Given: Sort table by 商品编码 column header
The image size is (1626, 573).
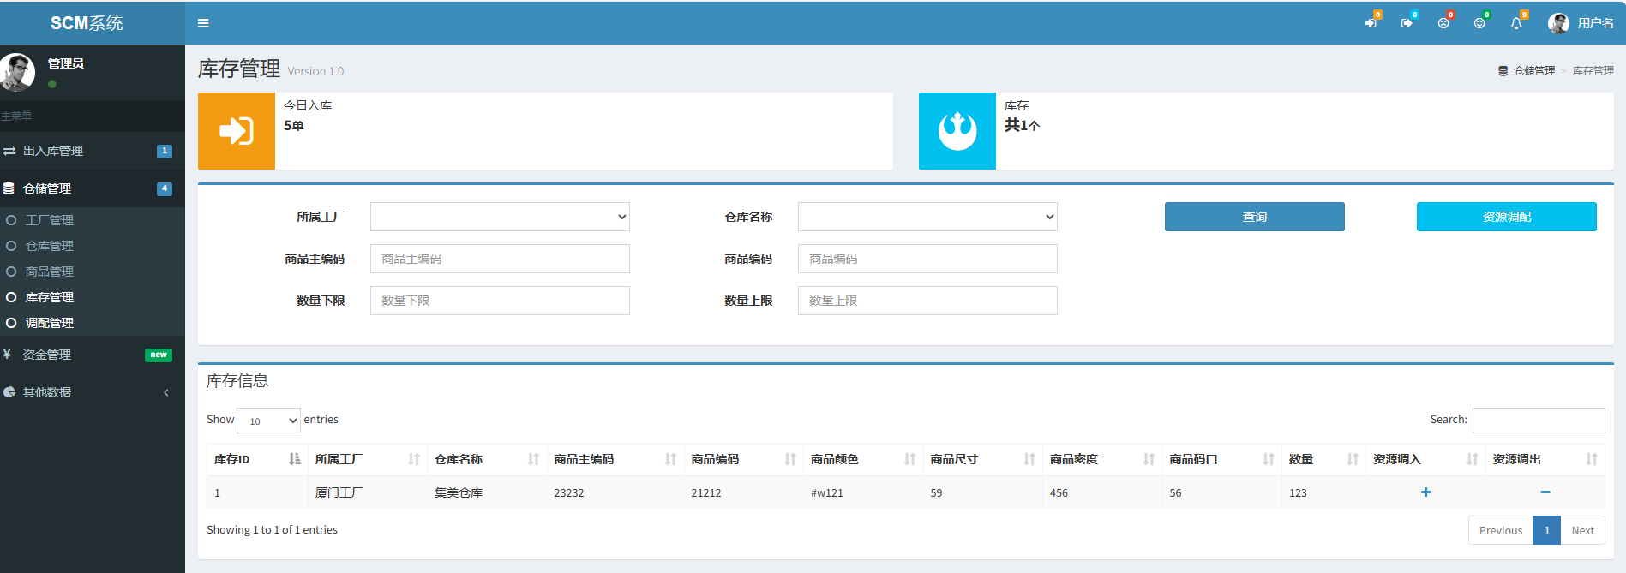Looking at the screenshot, I should point(744,459).
